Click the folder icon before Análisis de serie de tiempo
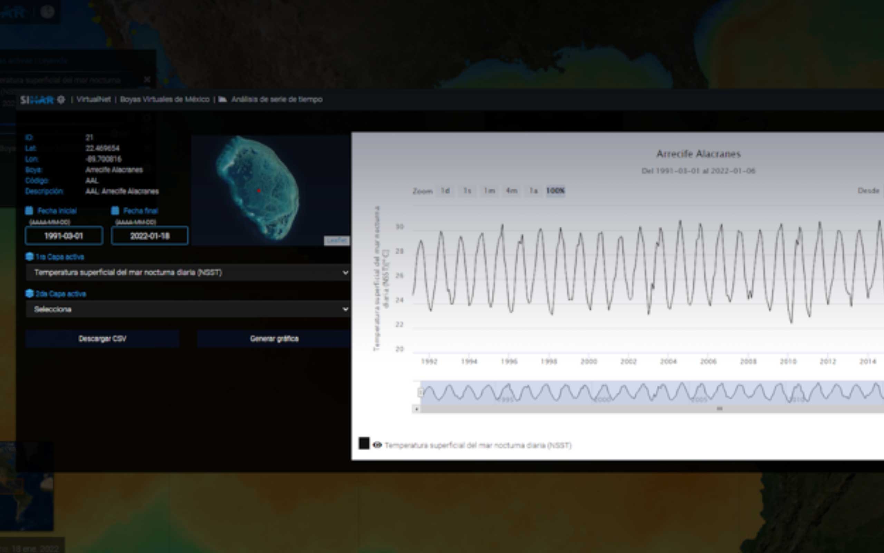This screenshot has height=553, width=884. (222, 100)
